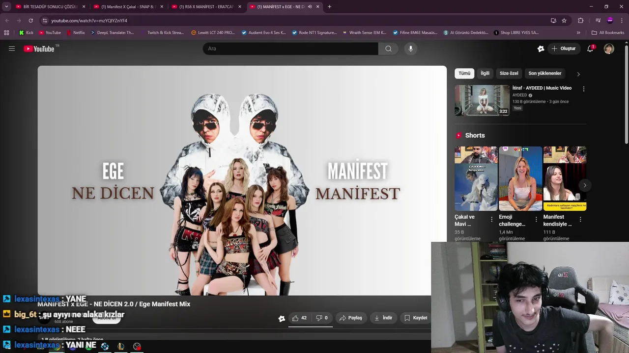Open the media control toolbar icon

point(598,21)
